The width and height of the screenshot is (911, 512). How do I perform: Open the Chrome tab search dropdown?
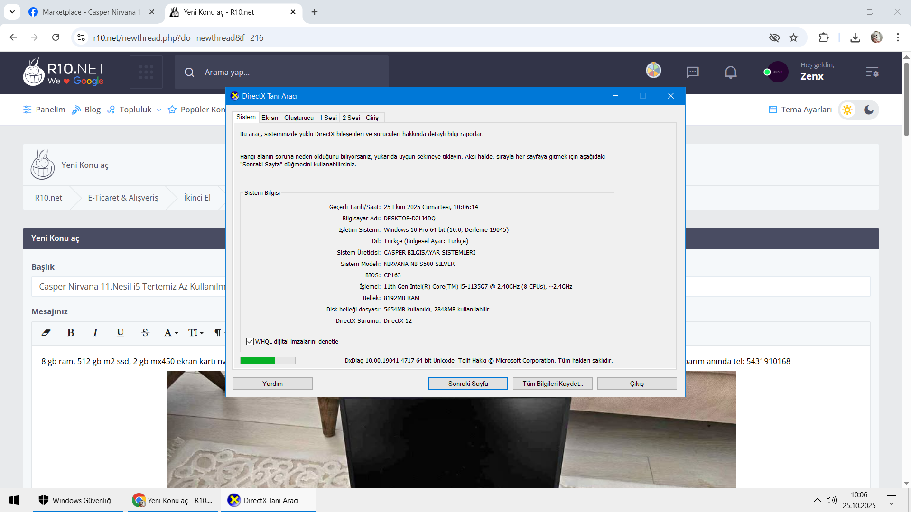(x=12, y=12)
